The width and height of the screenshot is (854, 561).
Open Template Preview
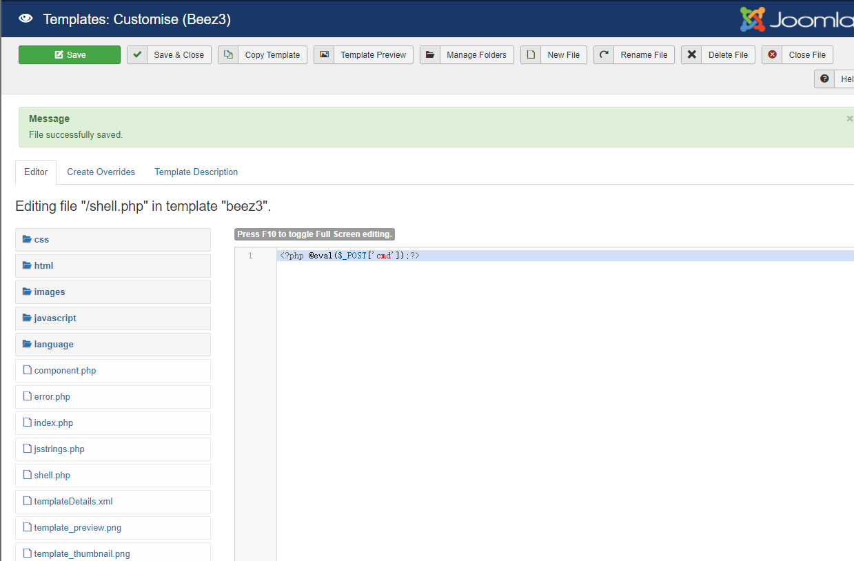[x=363, y=55]
